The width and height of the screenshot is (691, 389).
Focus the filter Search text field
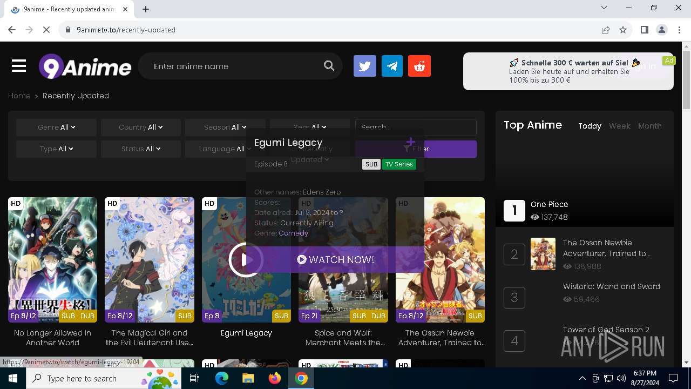tap(416, 128)
